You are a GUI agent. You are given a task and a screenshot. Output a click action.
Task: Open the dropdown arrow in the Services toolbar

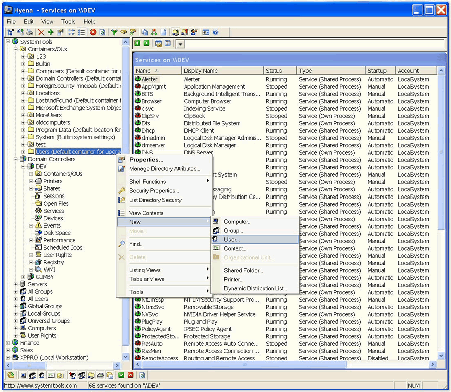pos(180,44)
